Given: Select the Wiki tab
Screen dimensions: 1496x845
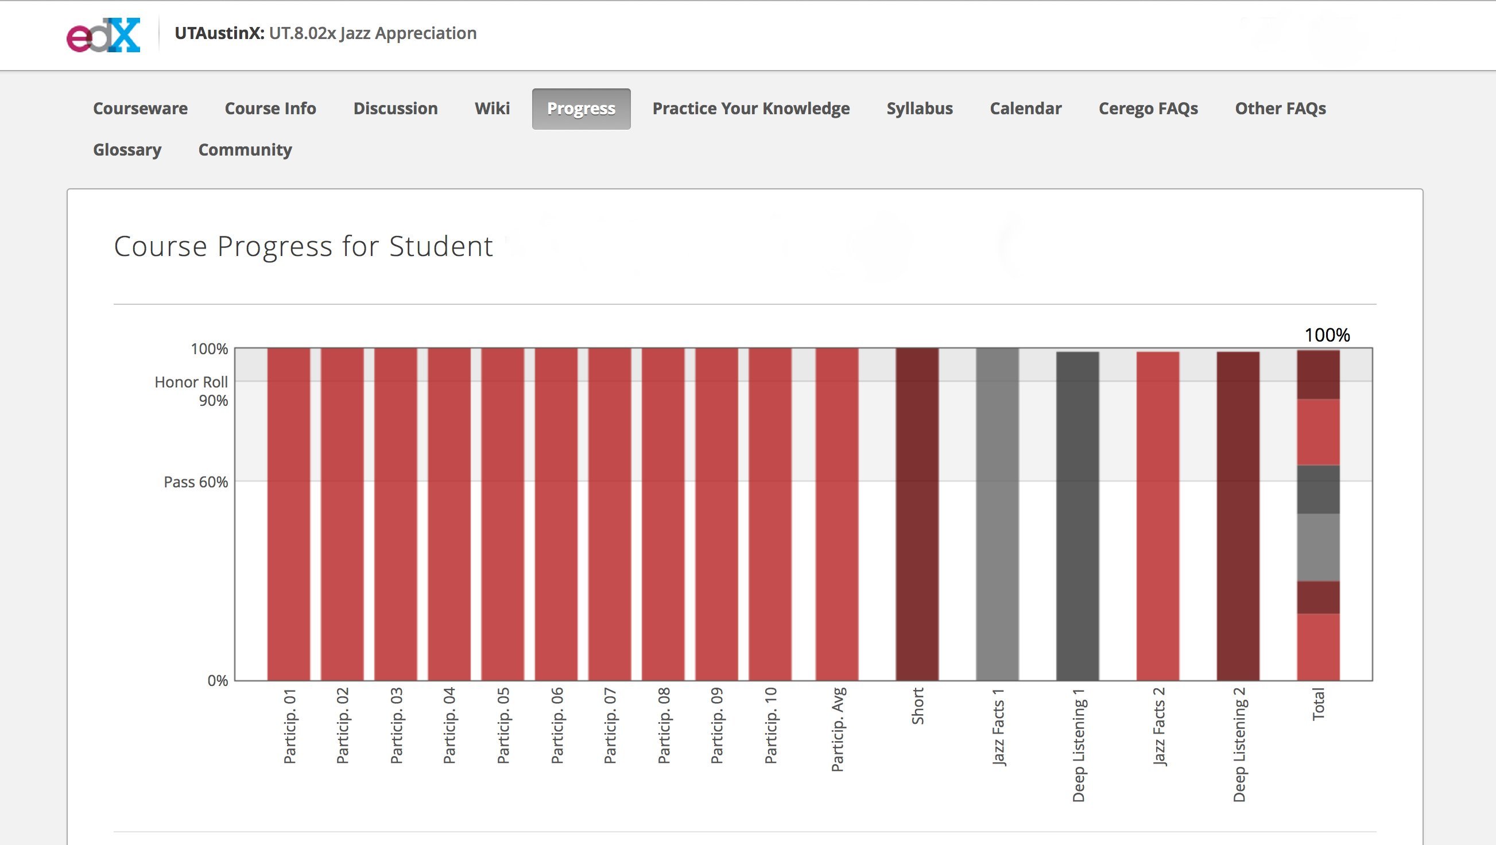Looking at the screenshot, I should [493, 108].
